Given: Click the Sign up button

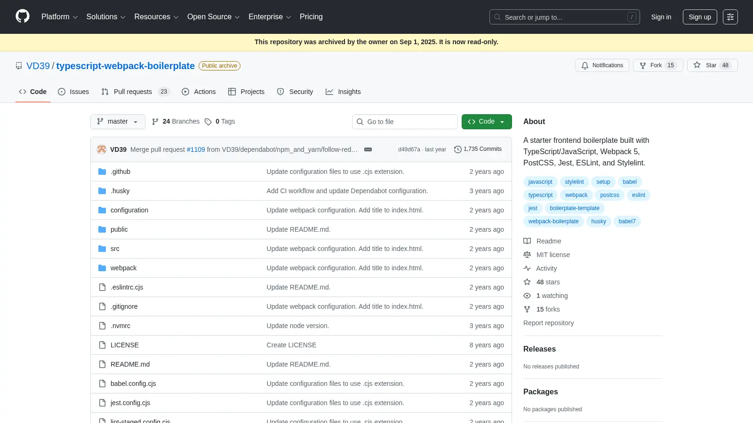Looking at the screenshot, I should (x=700, y=17).
